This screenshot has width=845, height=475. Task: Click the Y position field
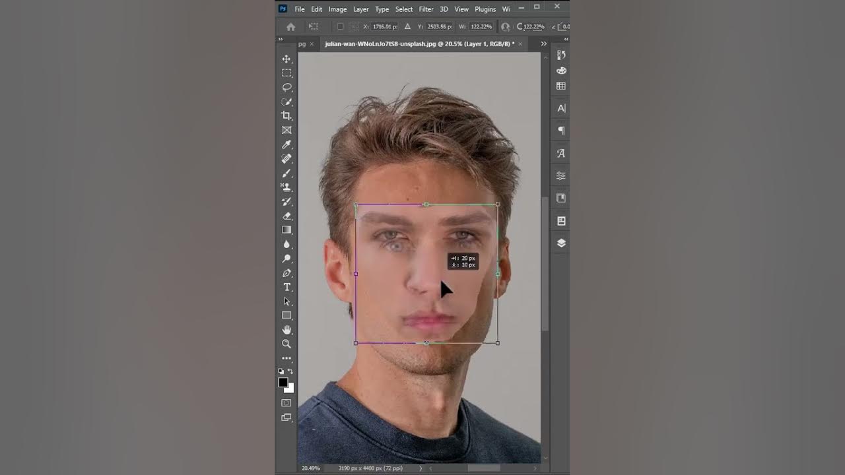click(x=440, y=26)
